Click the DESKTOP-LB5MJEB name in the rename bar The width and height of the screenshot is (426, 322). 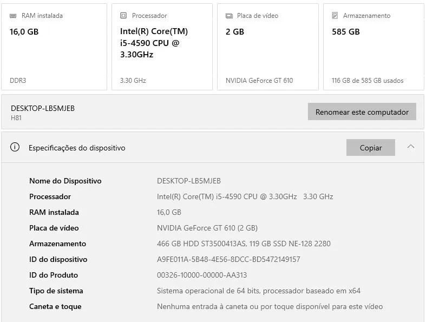[43, 108]
